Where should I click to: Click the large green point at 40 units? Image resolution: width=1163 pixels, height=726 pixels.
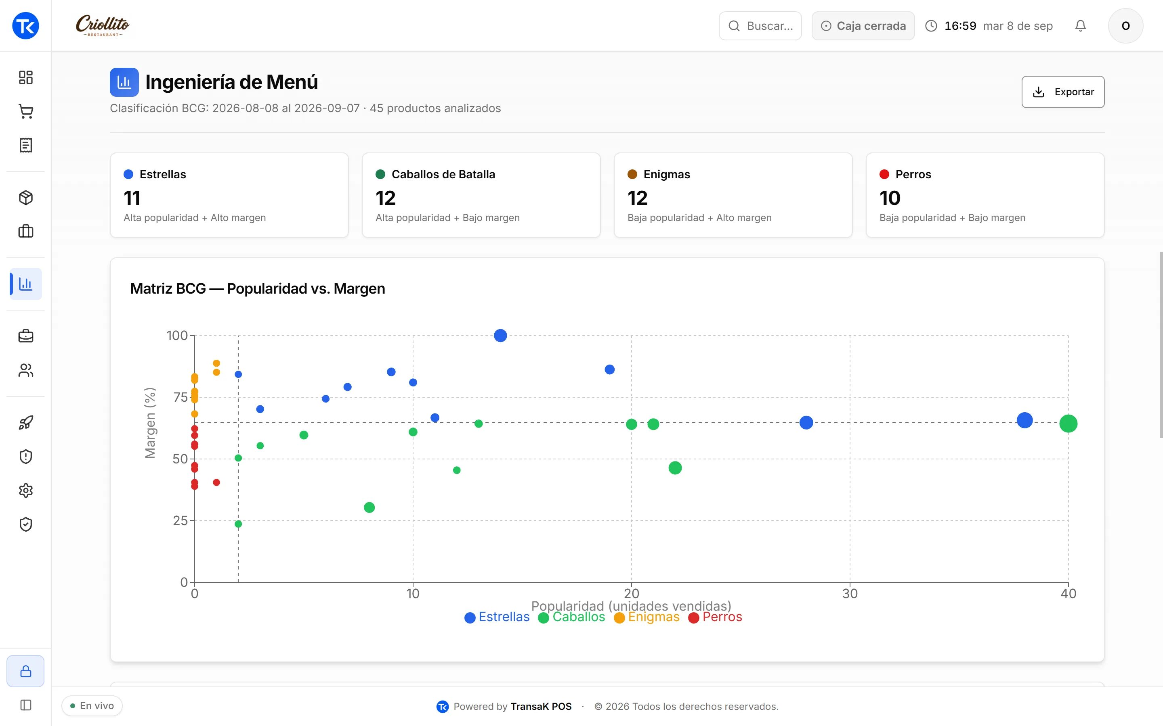pos(1069,423)
